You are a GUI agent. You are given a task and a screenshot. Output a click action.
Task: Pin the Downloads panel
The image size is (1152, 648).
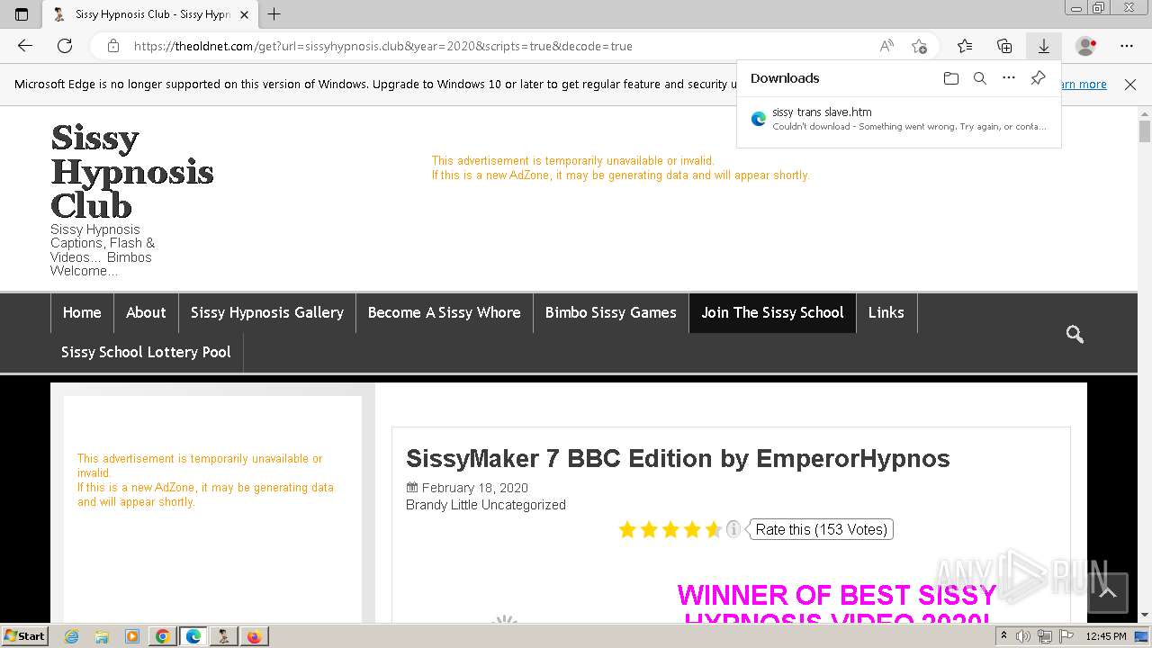click(1038, 78)
